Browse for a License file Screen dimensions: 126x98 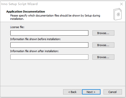[x=103, y=33]
